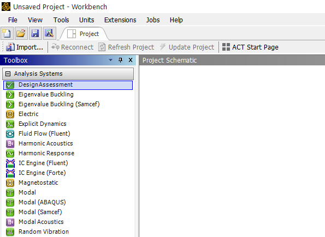
Task: Open the View menu
Action: [x=35, y=20]
